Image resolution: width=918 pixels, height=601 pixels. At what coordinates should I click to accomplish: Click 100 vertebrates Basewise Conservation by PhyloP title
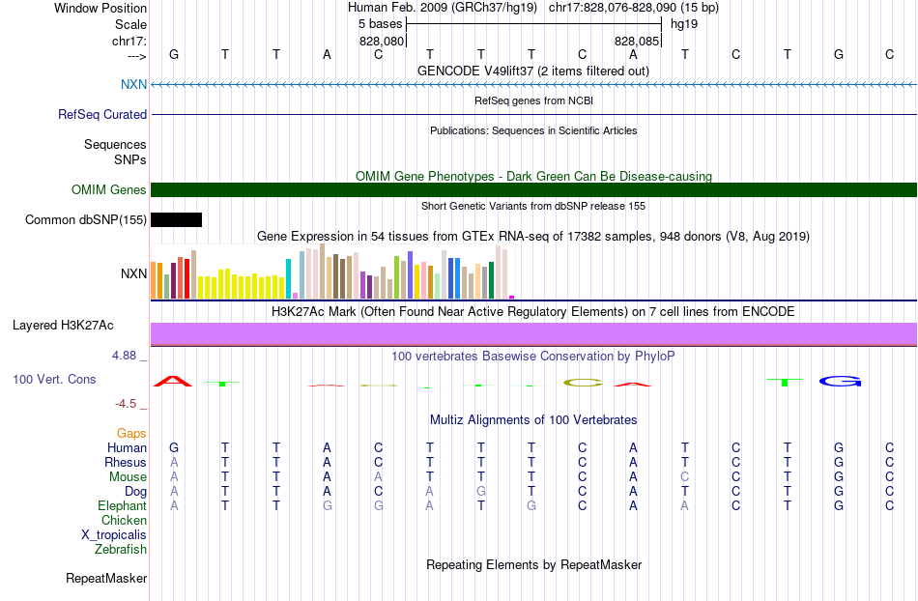point(533,356)
